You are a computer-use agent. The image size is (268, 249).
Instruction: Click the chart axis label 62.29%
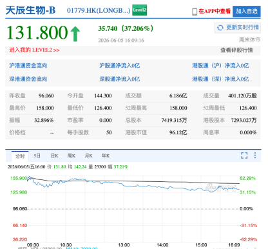coord(247,178)
